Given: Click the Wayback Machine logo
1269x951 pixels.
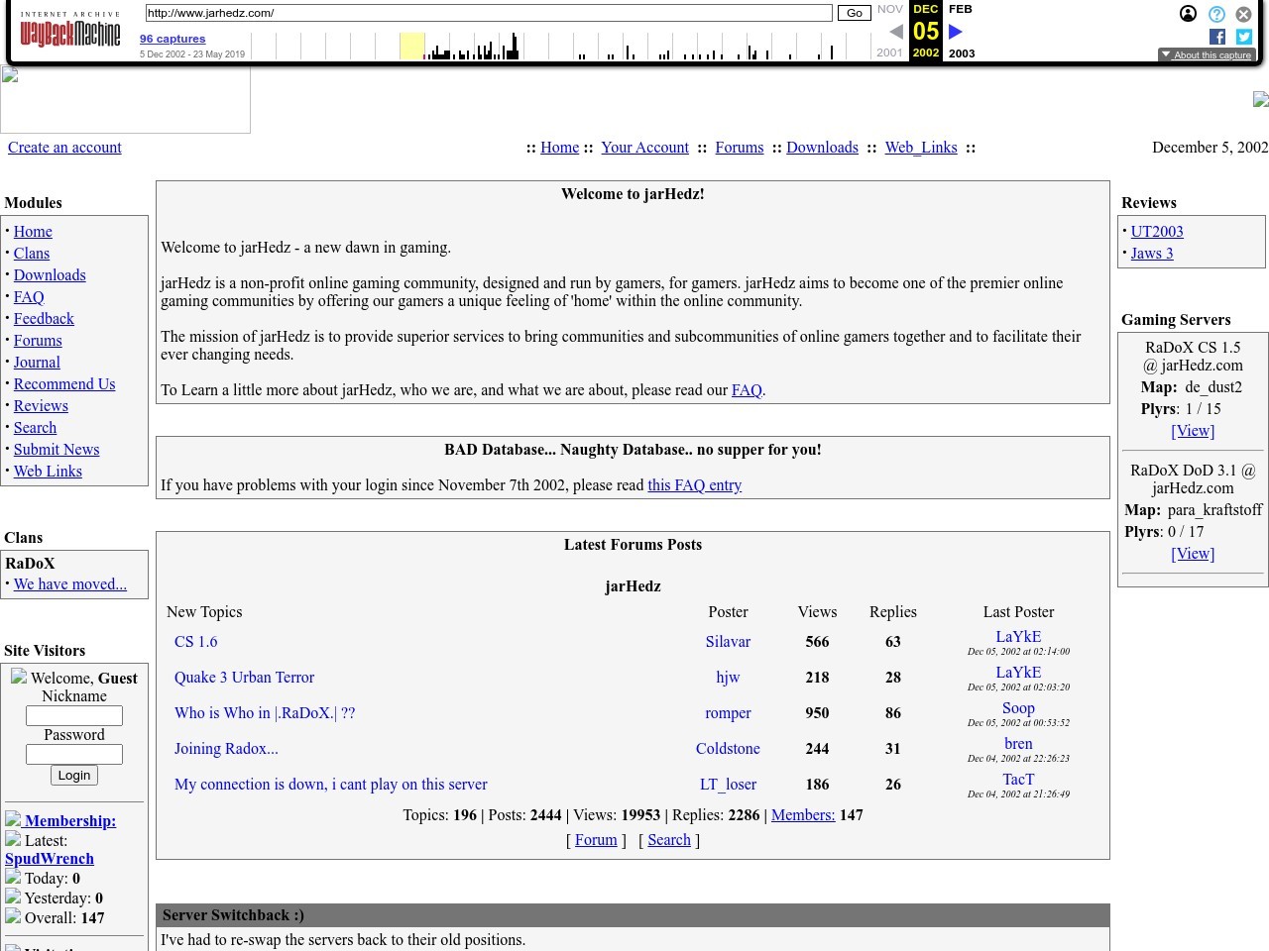Looking at the screenshot, I should tap(69, 32).
